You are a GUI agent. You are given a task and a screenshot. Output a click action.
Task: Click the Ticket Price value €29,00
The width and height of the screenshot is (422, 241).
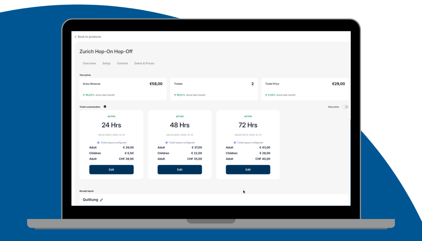(x=338, y=84)
